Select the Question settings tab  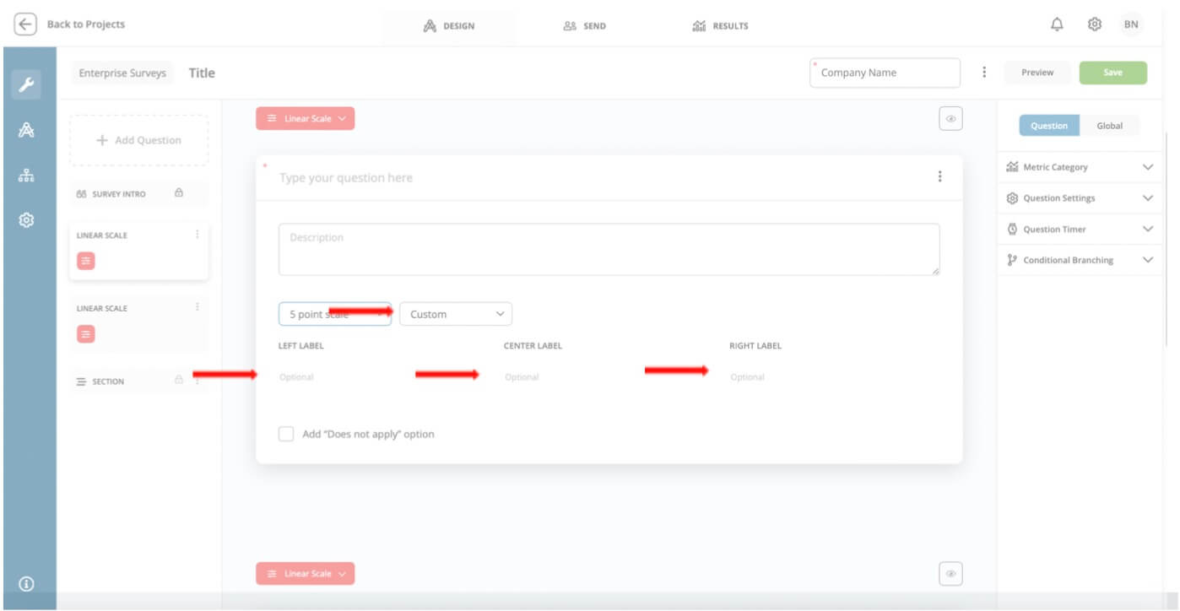pyautogui.click(x=1049, y=126)
